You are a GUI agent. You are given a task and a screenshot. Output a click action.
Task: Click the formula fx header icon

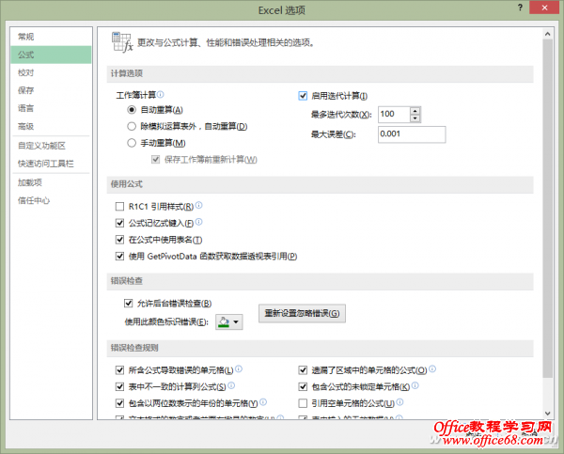[122, 42]
